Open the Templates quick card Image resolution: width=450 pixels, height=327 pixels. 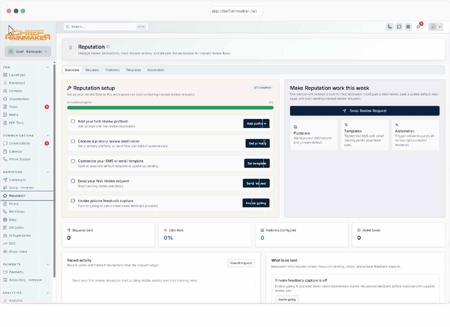365,135
